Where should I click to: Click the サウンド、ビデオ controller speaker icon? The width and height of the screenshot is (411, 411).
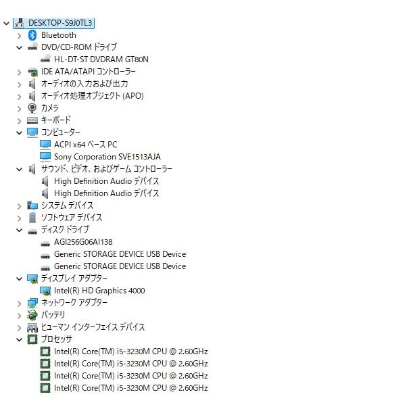32,169
